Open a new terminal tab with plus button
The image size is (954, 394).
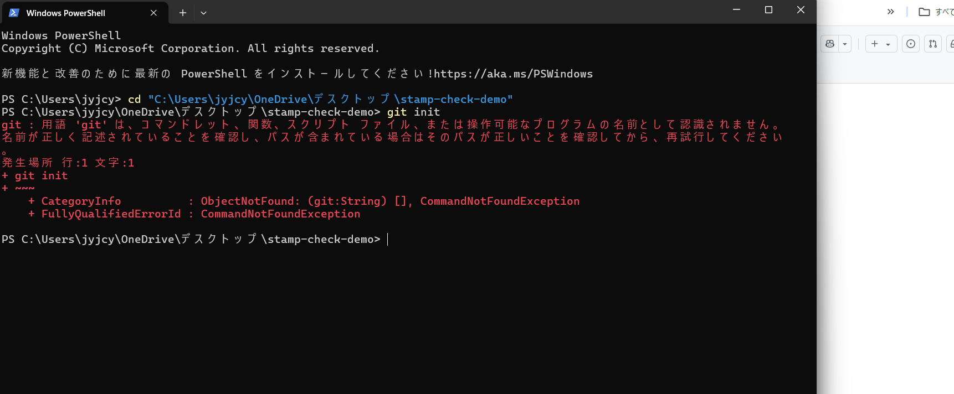(182, 13)
